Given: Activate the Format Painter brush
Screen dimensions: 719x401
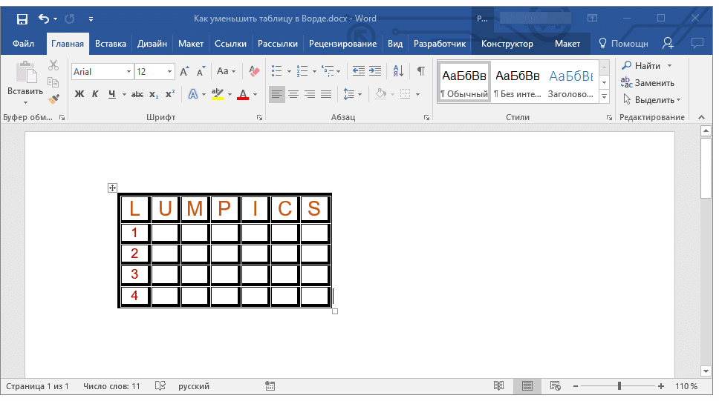Looking at the screenshot, I should 53,99.
